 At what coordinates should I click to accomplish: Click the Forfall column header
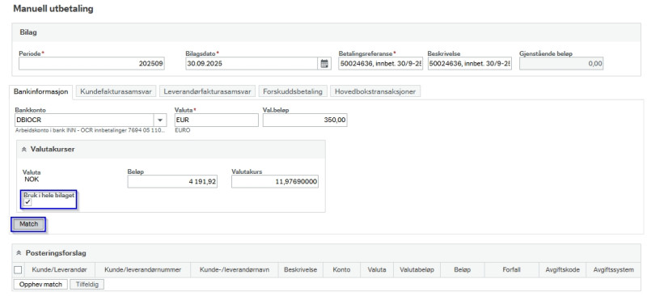pyautogui.click(x=512, y=269)
